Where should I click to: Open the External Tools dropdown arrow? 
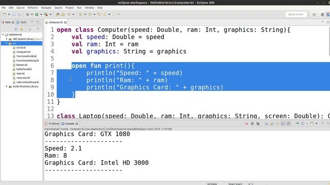click(51, 14)
